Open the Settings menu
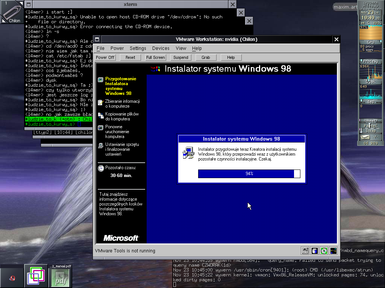This screenshot has width=385, height=288. tap(138, 48)
